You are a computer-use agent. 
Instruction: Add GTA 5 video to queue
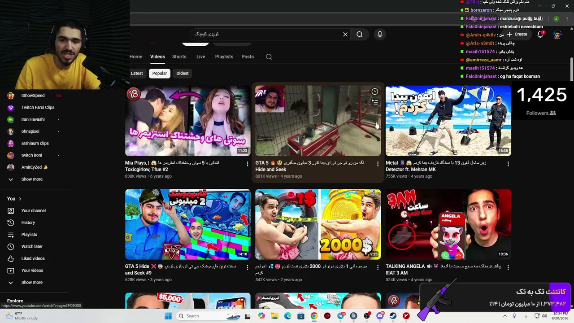coord(375,102)
